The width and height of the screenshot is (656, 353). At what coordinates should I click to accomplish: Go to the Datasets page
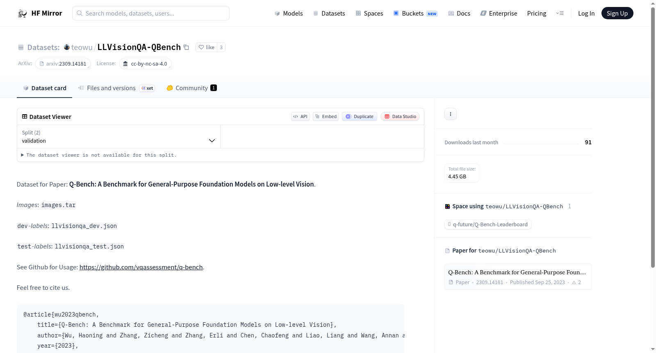[x=329, y=14]
